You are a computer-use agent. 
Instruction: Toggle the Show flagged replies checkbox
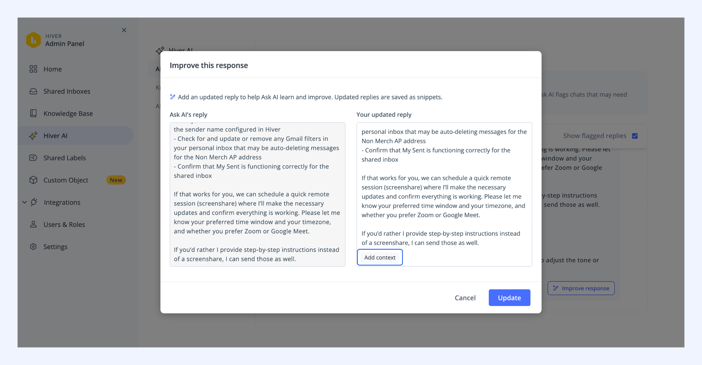[x=635, y=136]
